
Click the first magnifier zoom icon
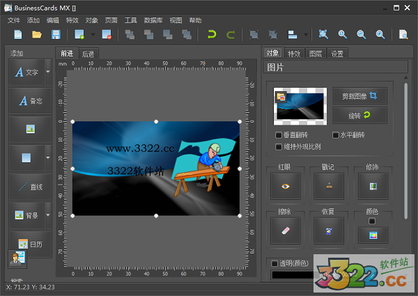click(342, 35)
